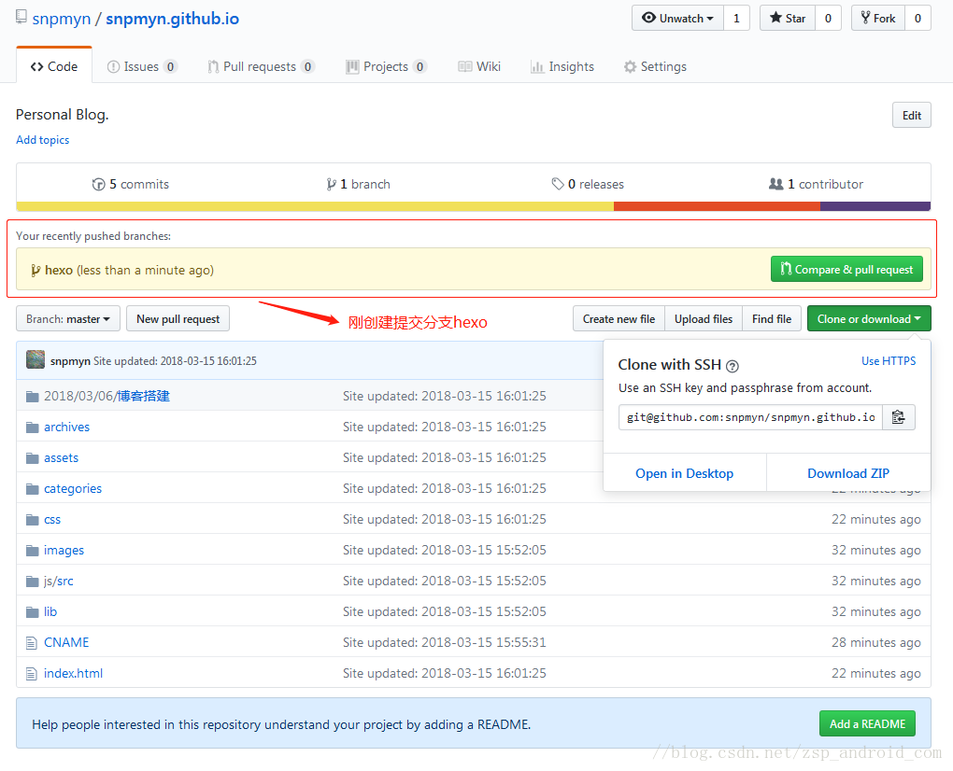This screenshot has height=771, width=953.
Task: Open index.html file
Action: pos(73,673)
